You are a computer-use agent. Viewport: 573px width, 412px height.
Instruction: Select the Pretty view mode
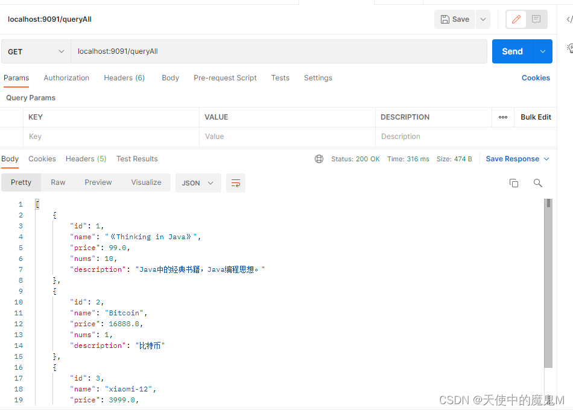pyautogui.click(x=21, y=182)
